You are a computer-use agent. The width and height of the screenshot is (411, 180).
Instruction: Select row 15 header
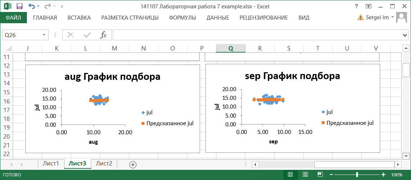[6, 92]
